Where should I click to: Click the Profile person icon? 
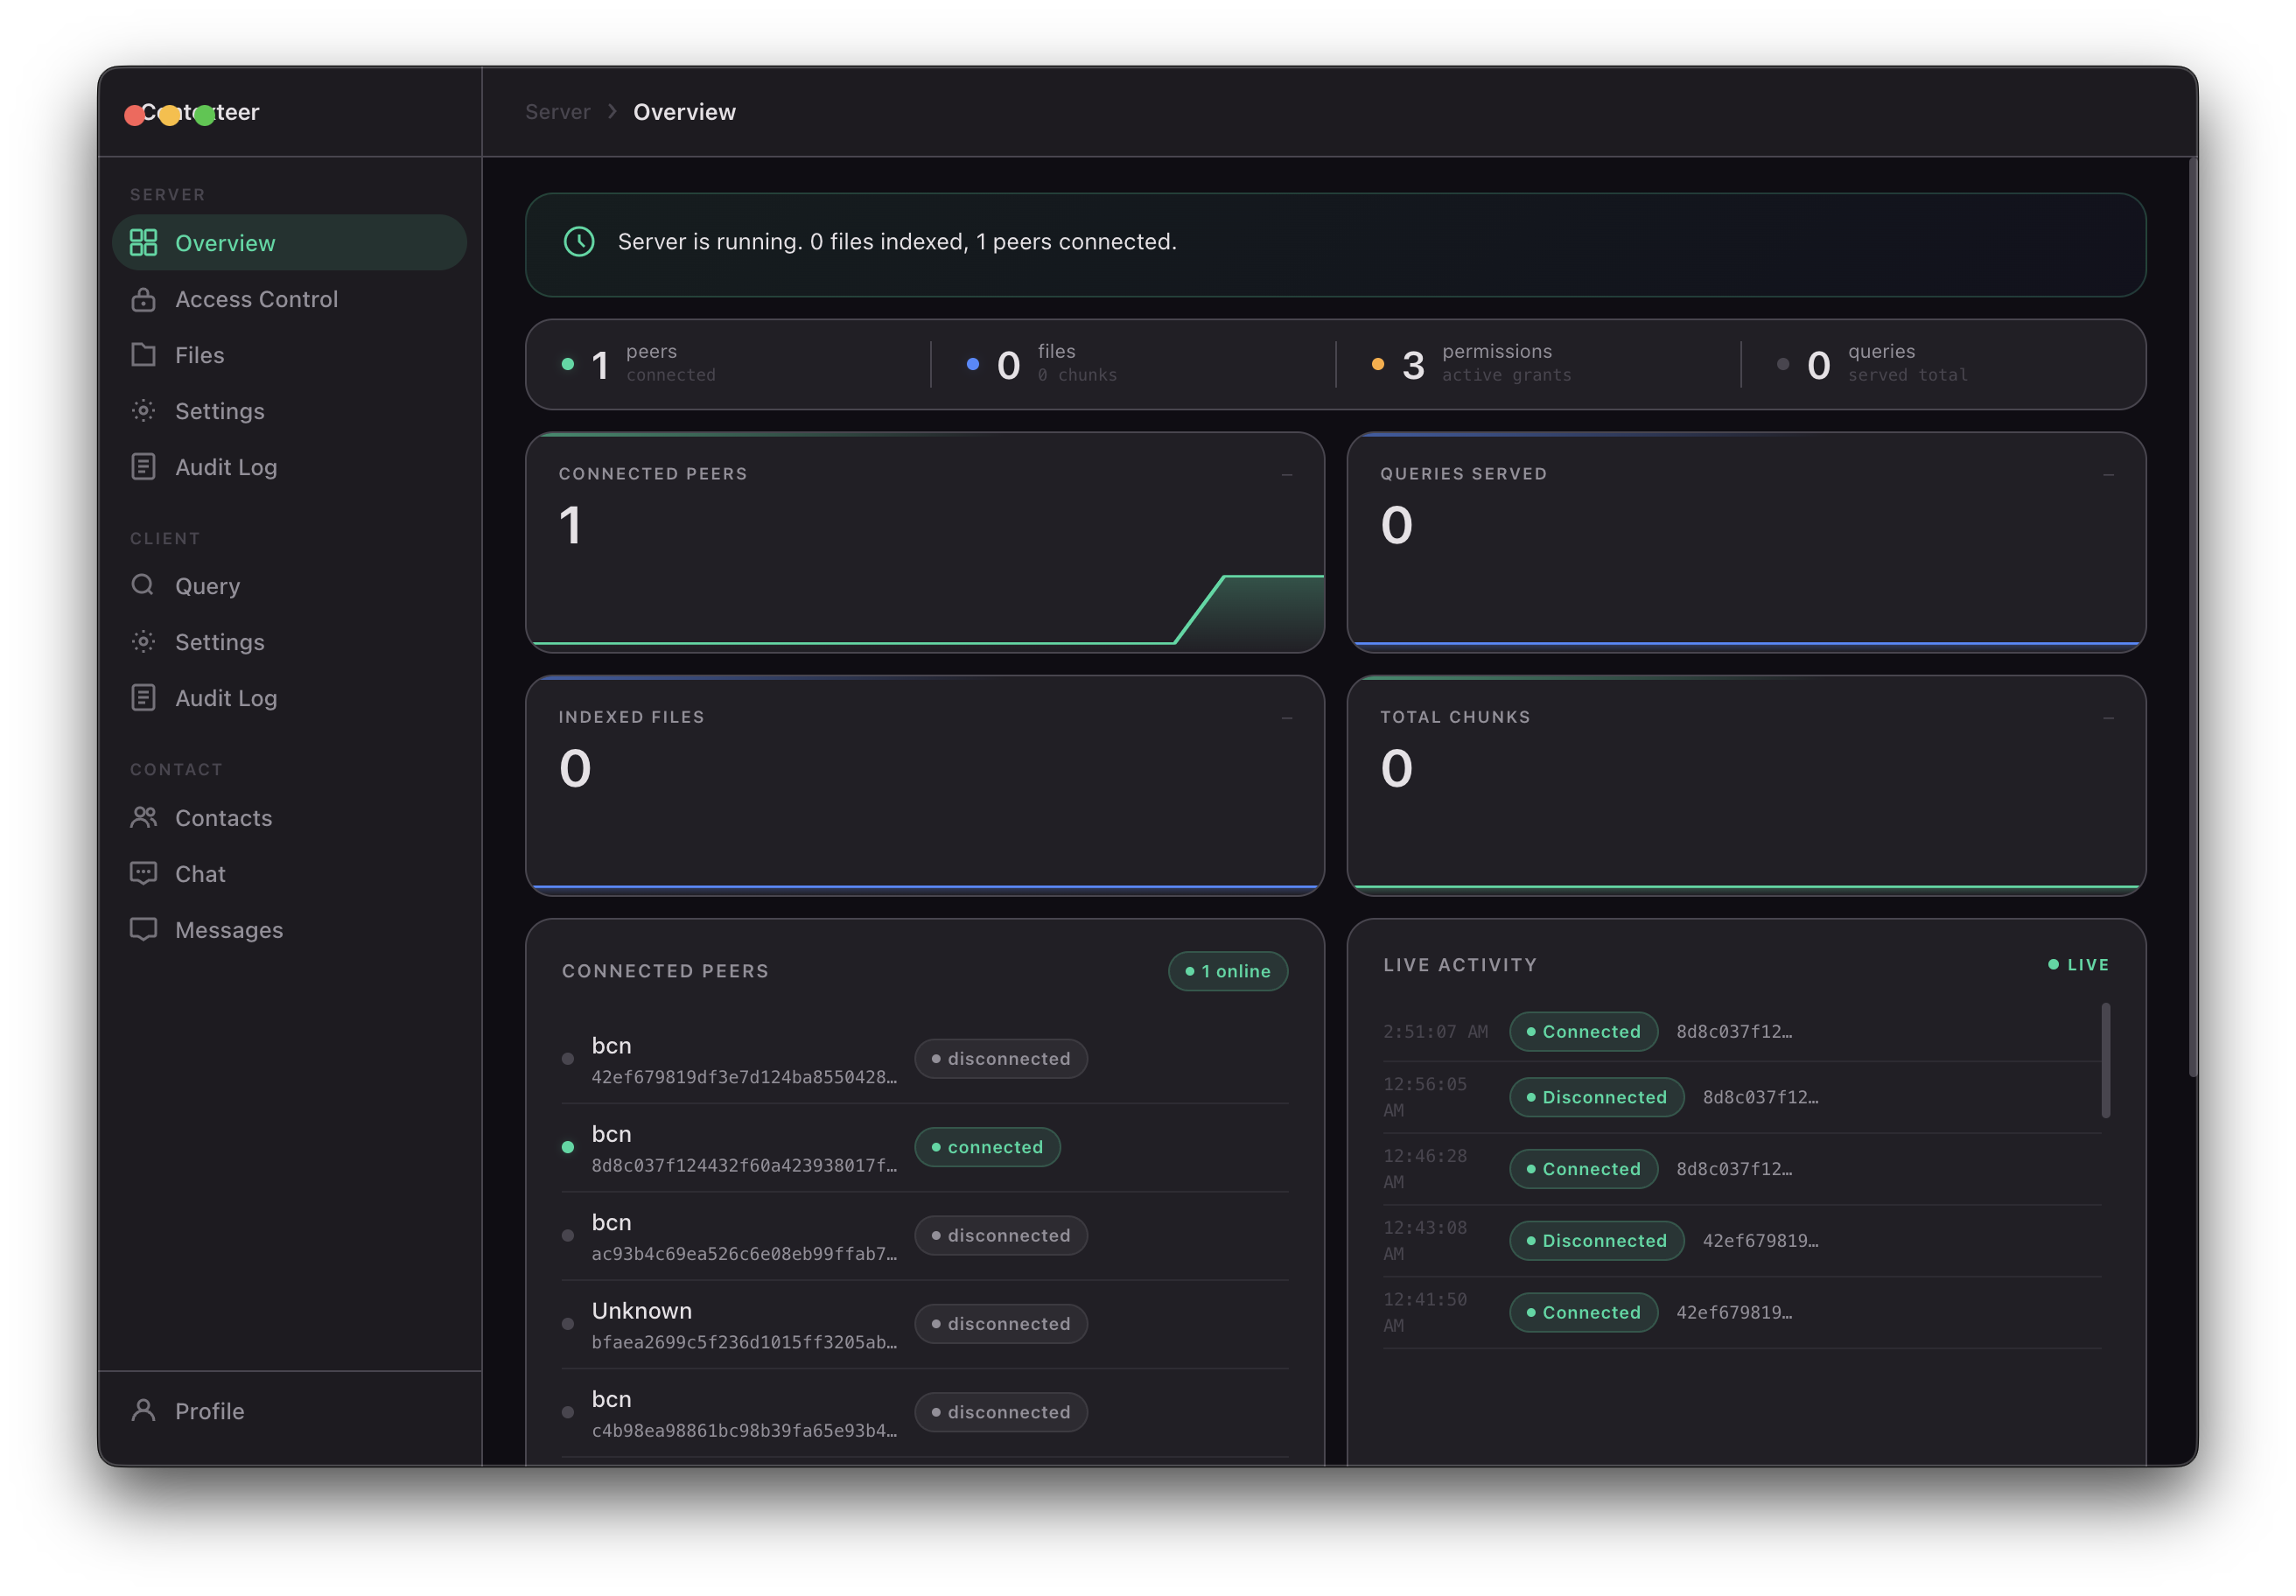(143, 1410)
